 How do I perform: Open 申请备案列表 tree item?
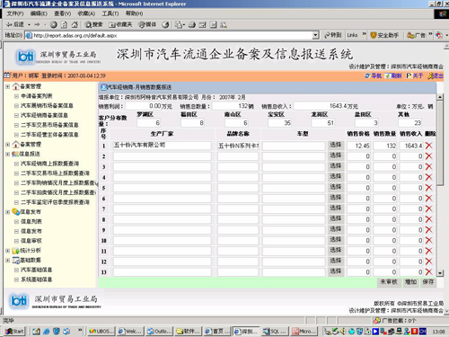[37, 96]
